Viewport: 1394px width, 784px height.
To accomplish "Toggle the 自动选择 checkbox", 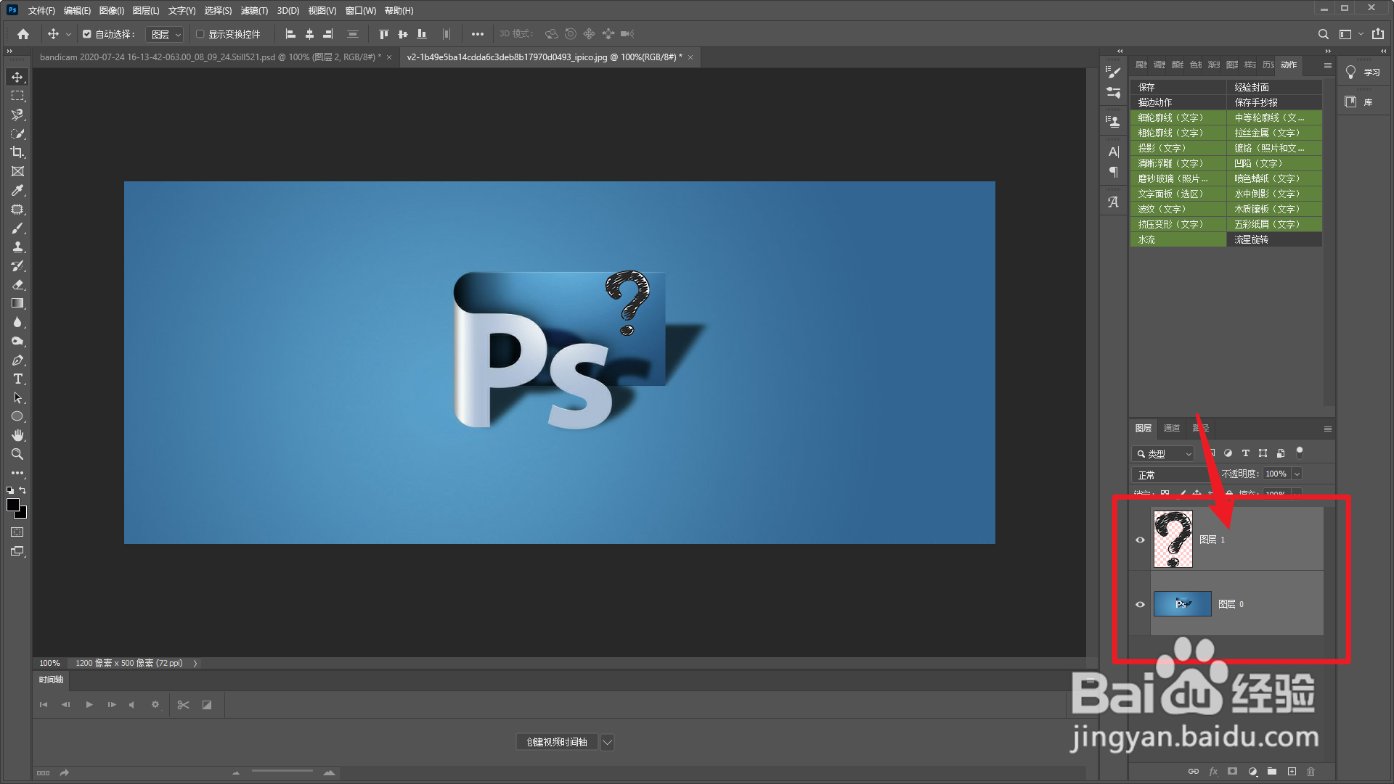I will (87, 34).
